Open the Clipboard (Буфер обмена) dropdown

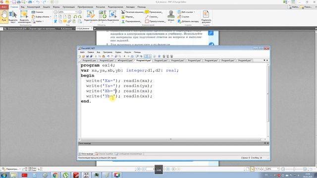click(42, 17)
